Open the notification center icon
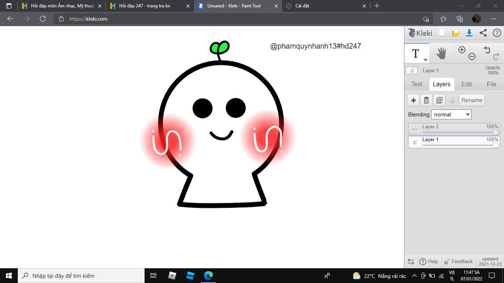 [x=492, y=276]
